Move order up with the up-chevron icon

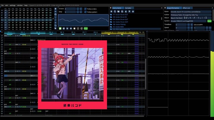coord(55,17)
